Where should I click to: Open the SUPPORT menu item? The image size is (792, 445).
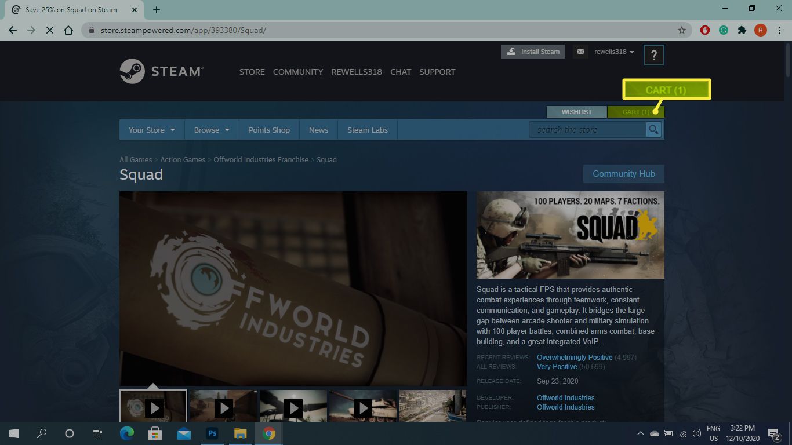point(437,72)
